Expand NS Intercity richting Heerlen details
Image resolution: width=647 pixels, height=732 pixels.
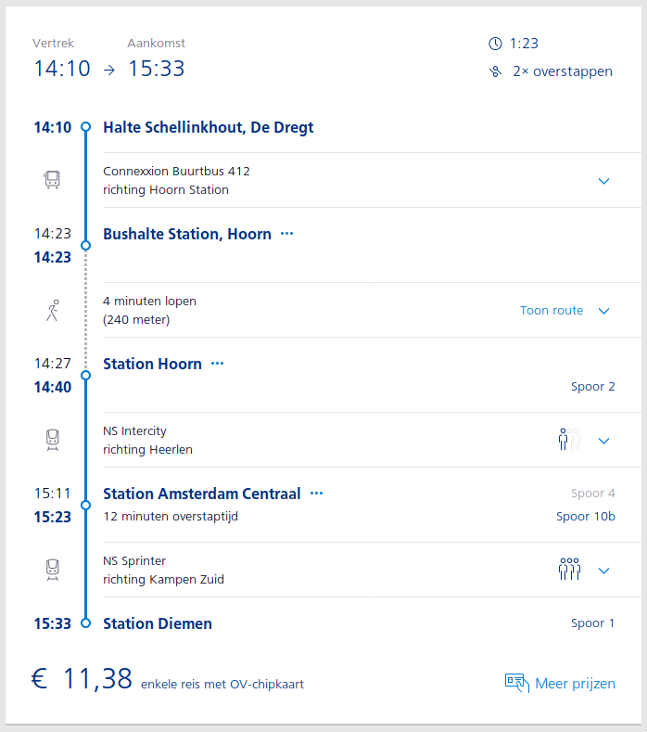coord(604,441)
